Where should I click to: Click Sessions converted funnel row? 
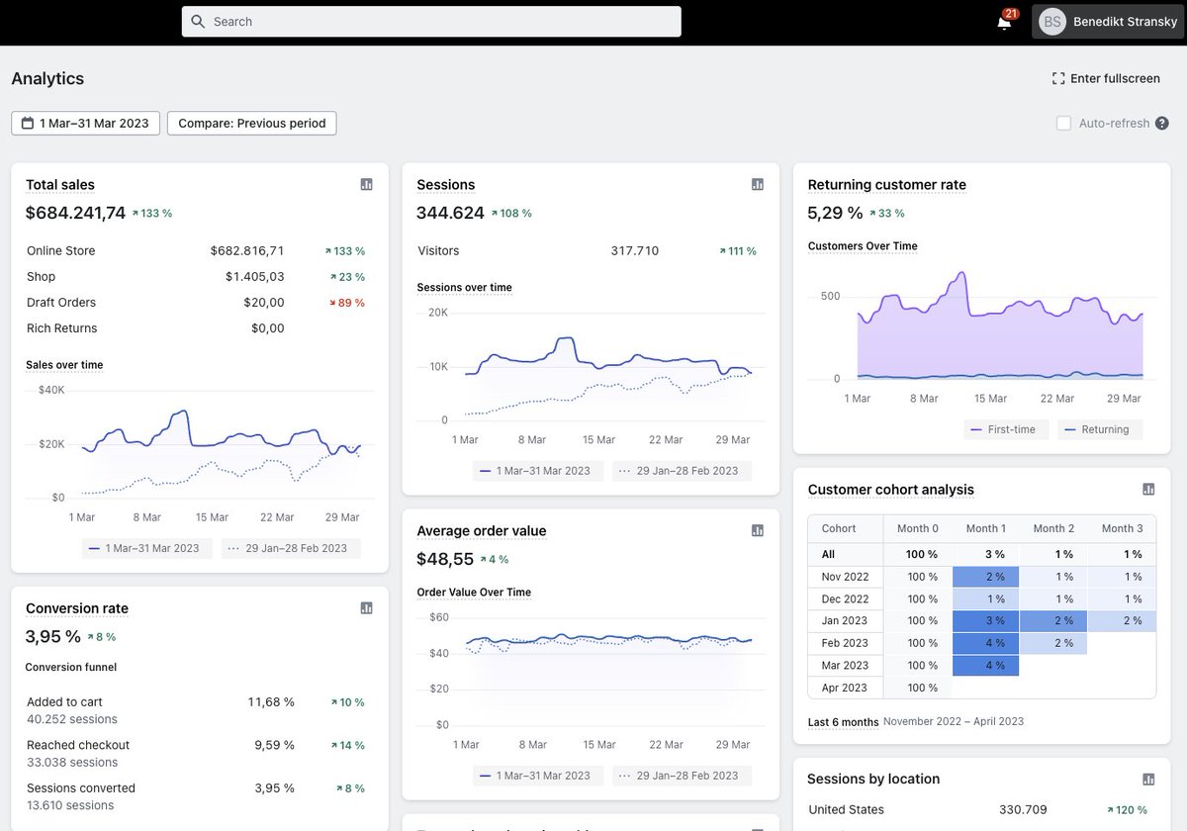point(196,796)
